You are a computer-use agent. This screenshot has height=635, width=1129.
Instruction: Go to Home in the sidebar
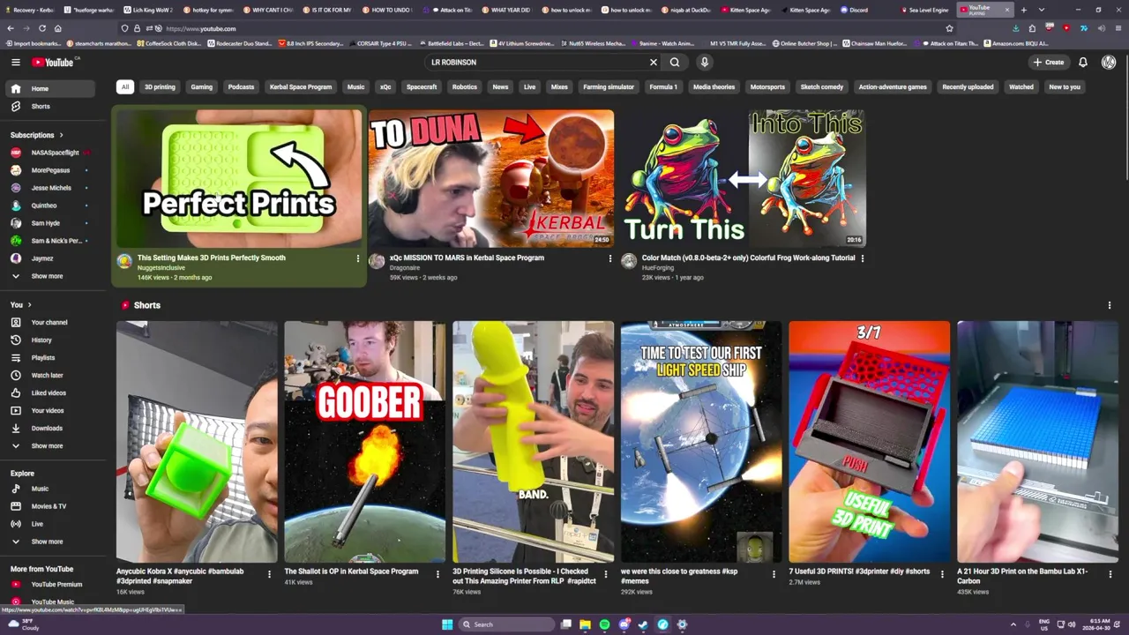coord(50,88)
